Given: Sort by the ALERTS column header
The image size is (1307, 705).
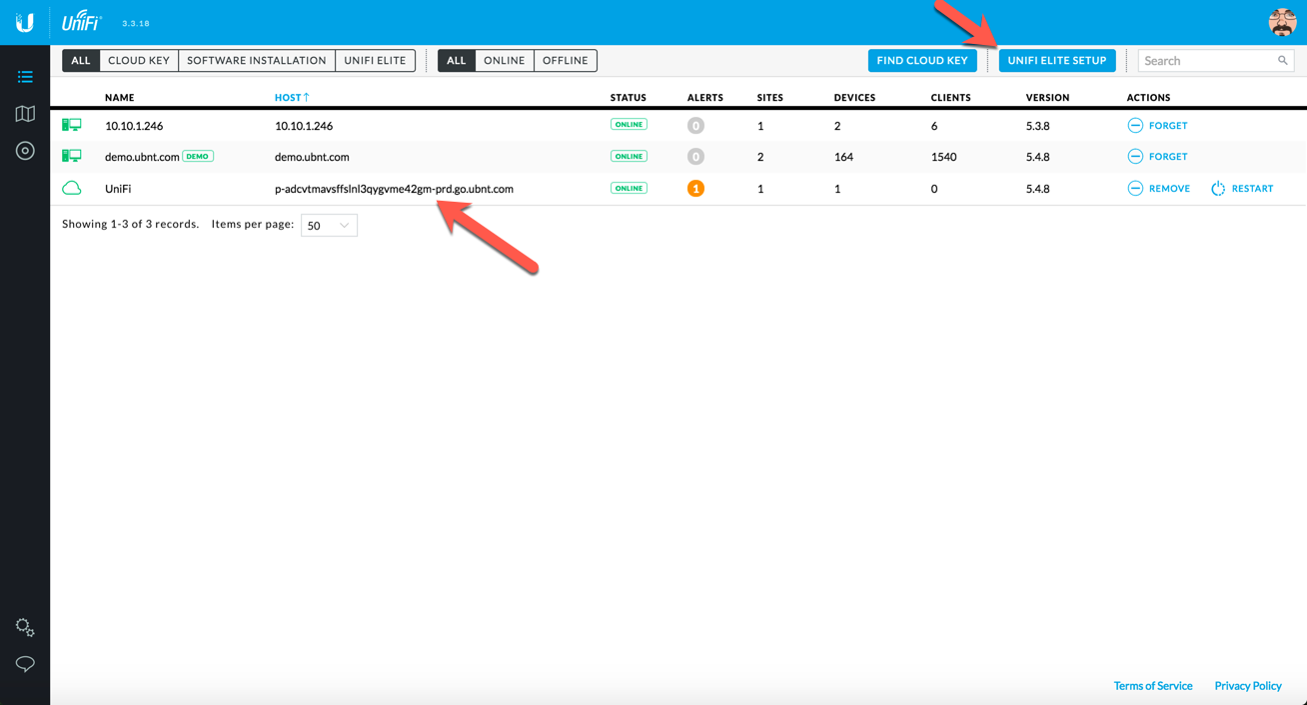Looking at the screenshot, I should (705, 98).
